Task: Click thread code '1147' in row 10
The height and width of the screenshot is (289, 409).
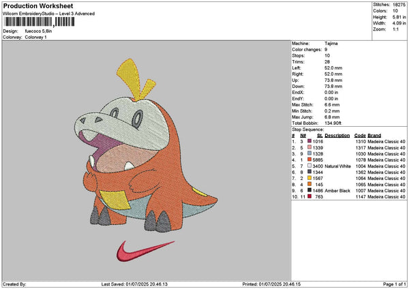Action: (361, 197)
